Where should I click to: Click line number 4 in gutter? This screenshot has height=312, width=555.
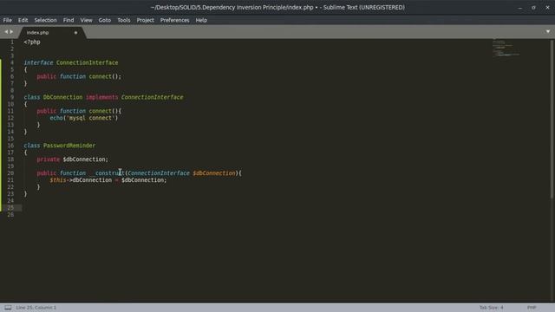tap(11, 62)
